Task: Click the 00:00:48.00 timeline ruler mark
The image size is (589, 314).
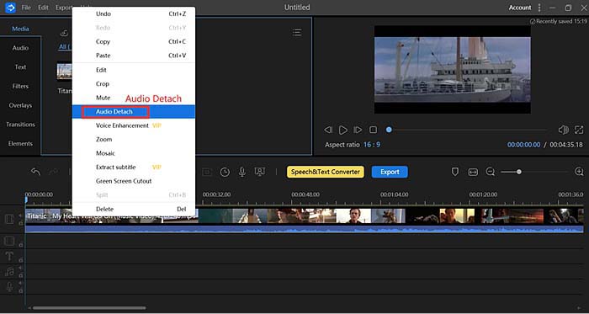Action: [x=305, y=194]
